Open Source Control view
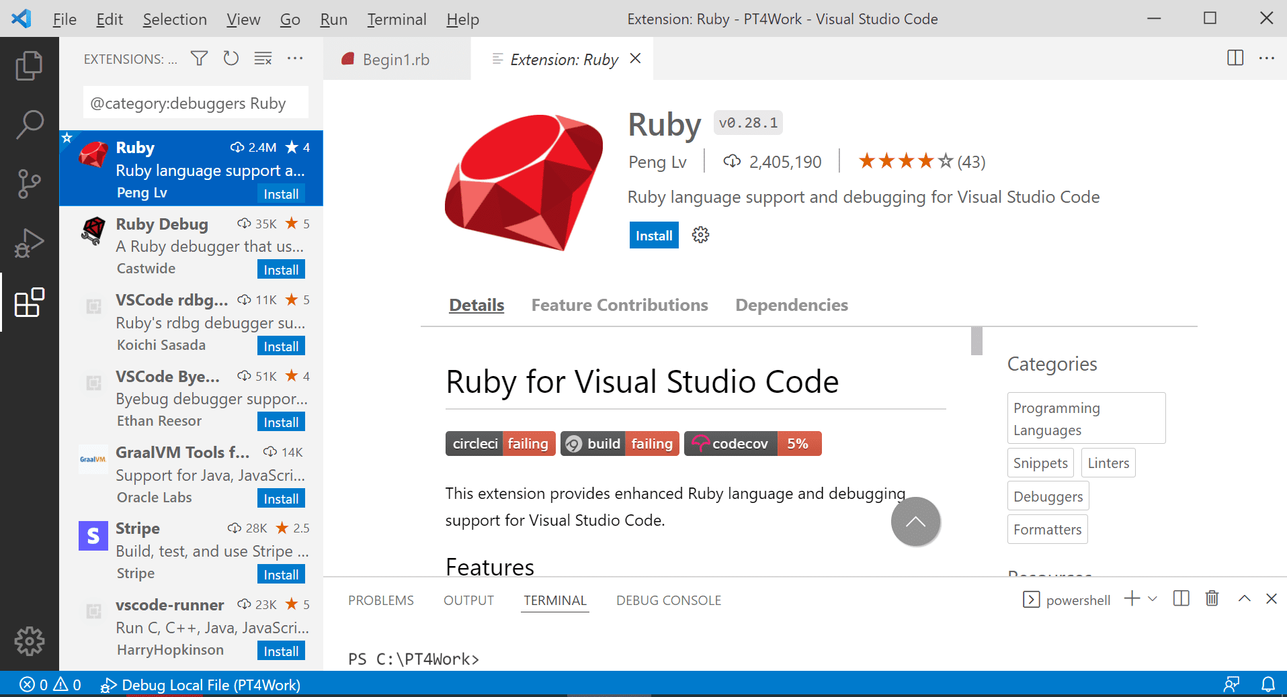 tap(29, 183)
